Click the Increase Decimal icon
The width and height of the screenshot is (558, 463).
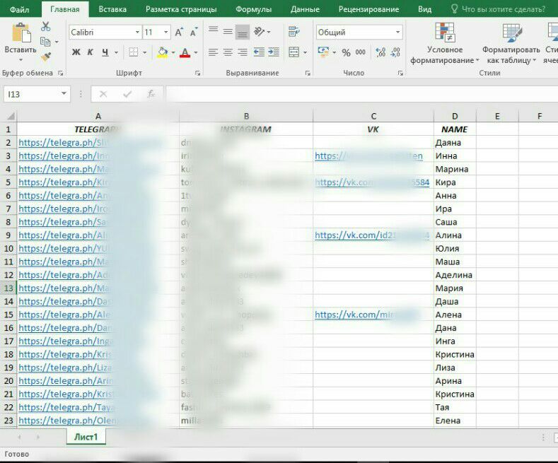point(380,52)
